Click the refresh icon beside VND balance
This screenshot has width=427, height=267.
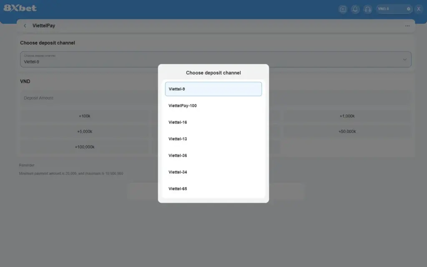[x=409, y=9]
